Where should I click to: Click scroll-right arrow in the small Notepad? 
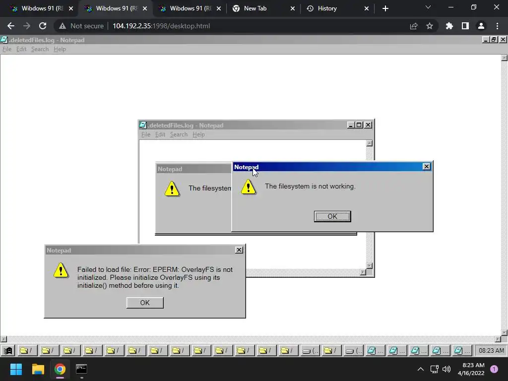coord(363,272)
